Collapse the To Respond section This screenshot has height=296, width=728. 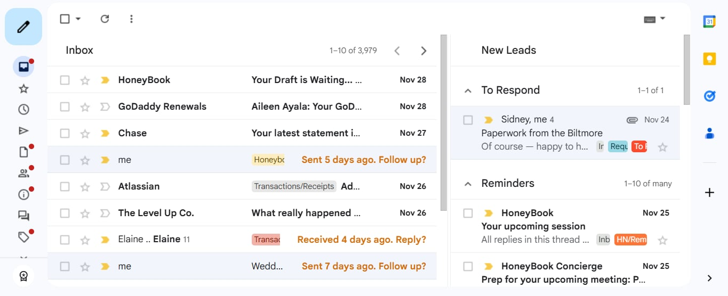pos(468,91)
